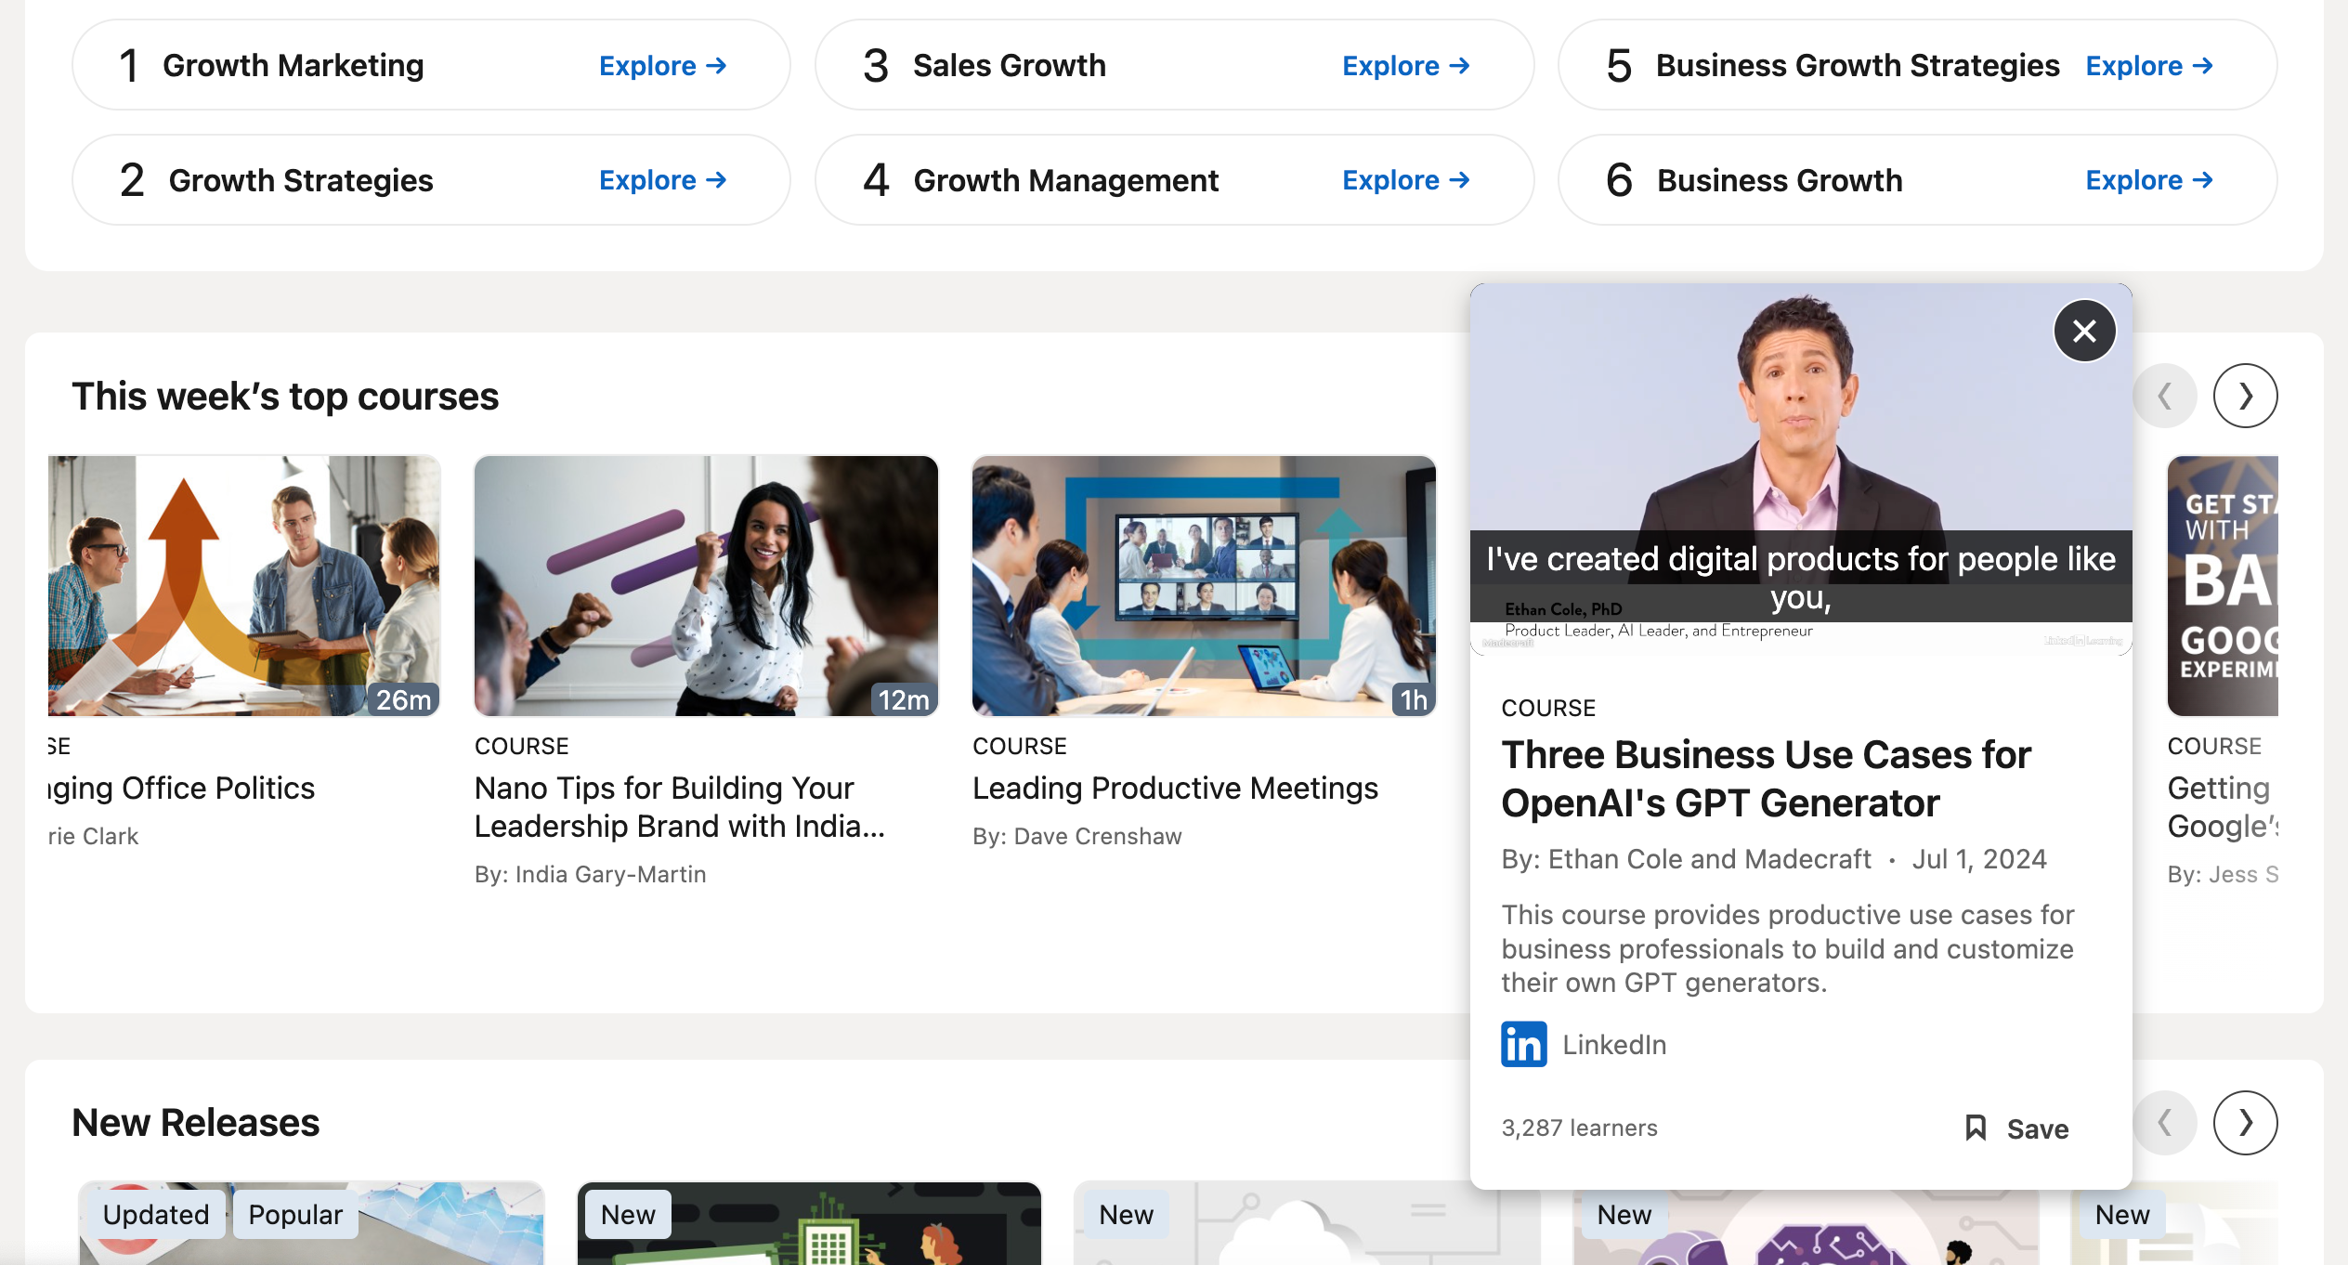Open Three Business Use Cases course title
The image size is (2348, 1265).
1766,778
